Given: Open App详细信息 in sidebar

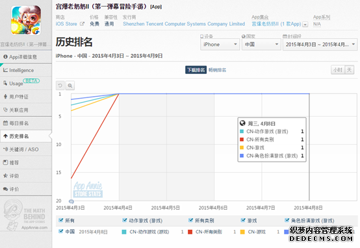Looking at the screenshot, I should coord(26,57).
